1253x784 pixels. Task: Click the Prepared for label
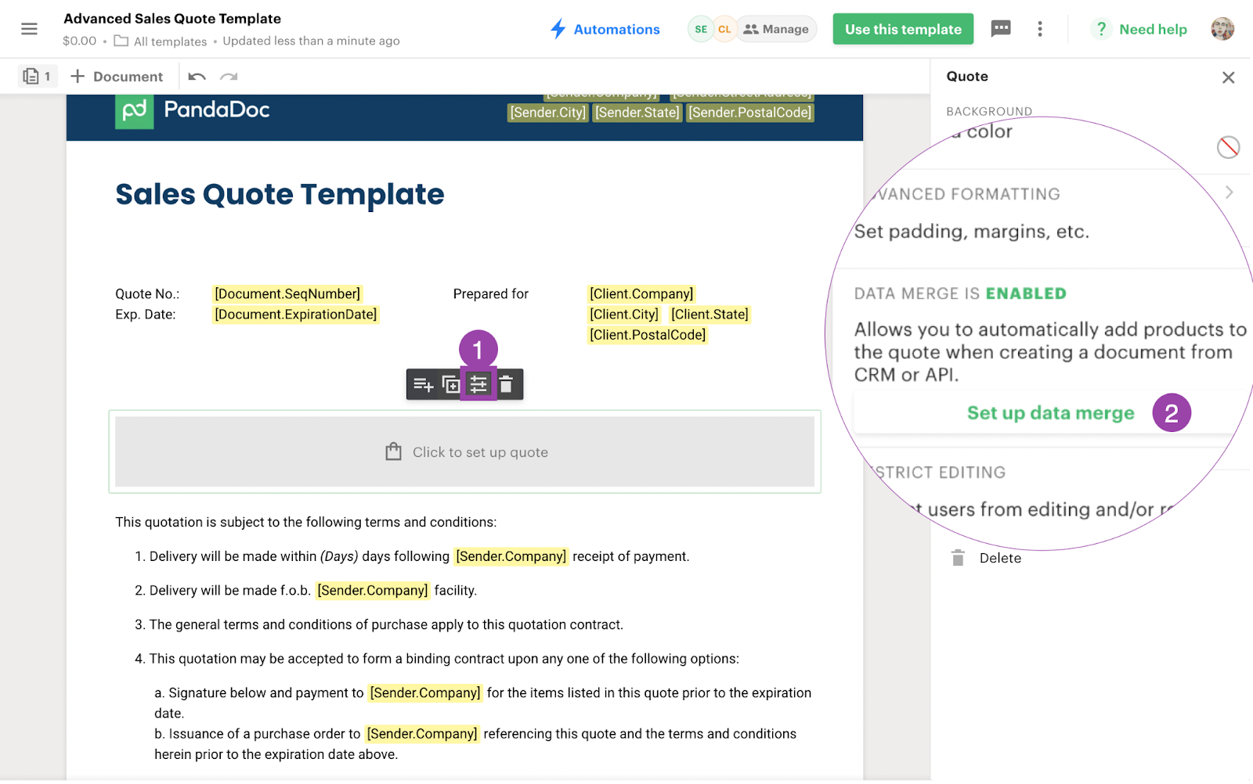(491, 294)
